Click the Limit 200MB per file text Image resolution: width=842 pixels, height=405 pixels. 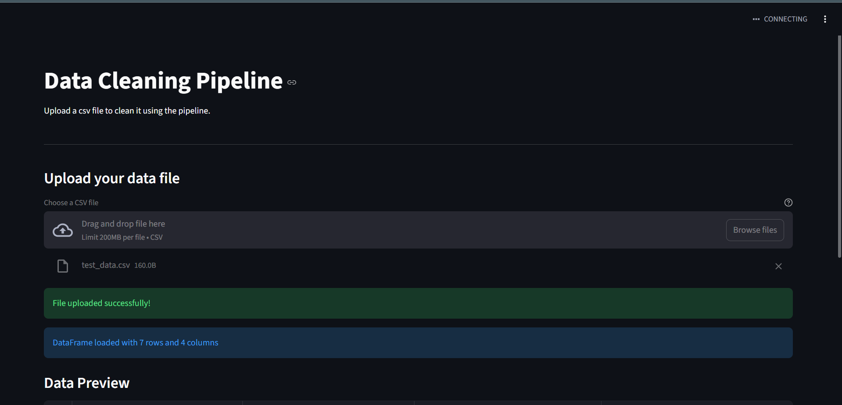click(x=122, y=237)
